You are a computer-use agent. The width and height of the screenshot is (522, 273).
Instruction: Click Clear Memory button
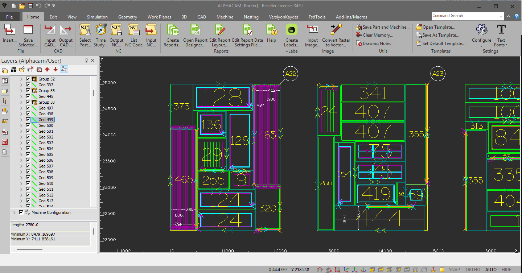pos(375,35)
